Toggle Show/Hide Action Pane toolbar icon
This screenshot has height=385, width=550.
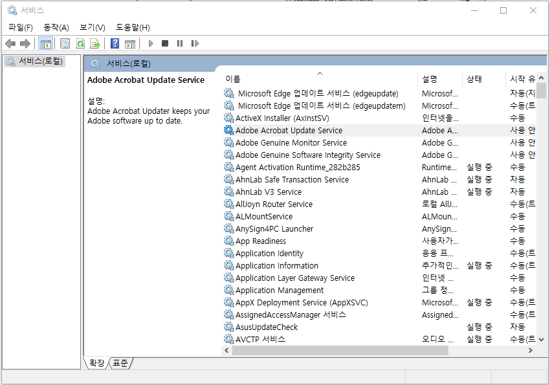130,43
